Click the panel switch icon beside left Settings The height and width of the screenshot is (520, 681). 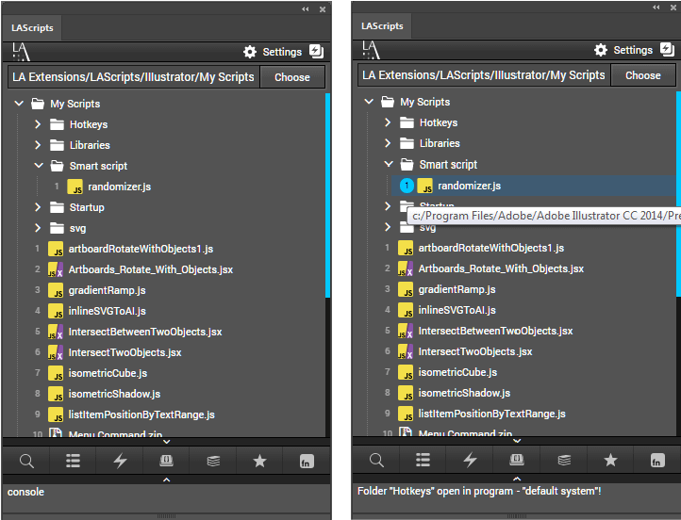[316, 52]
